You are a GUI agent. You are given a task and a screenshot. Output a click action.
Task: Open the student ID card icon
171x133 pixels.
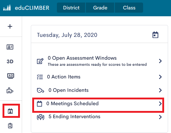tap(10, 47)
